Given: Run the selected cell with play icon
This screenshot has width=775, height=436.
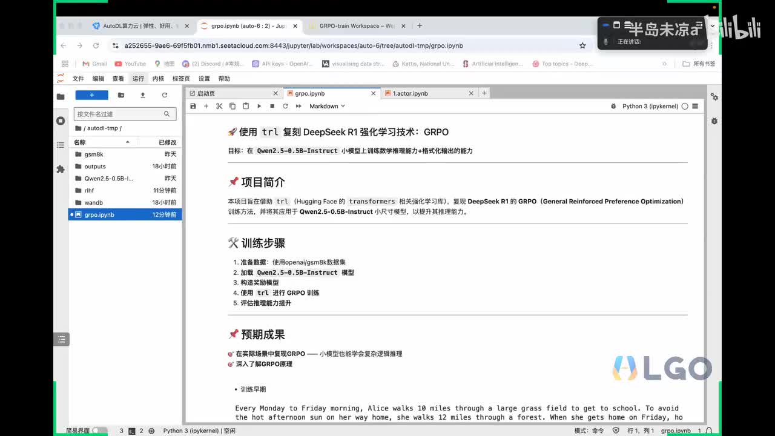Looking at the screenshot, I should 259,106.
